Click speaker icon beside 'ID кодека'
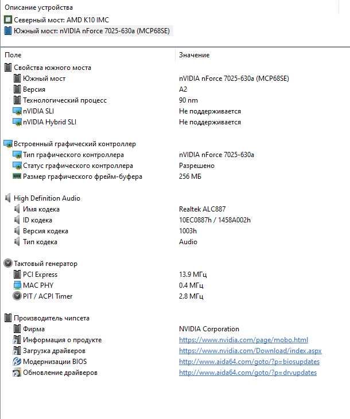350x419 pixels. (17, 220)
